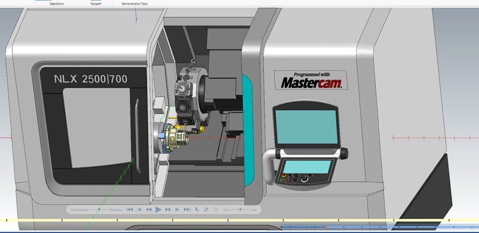This screenshot has width=479, height=233.
Task: Step back to the previous operation
Action: click(139, 210)
